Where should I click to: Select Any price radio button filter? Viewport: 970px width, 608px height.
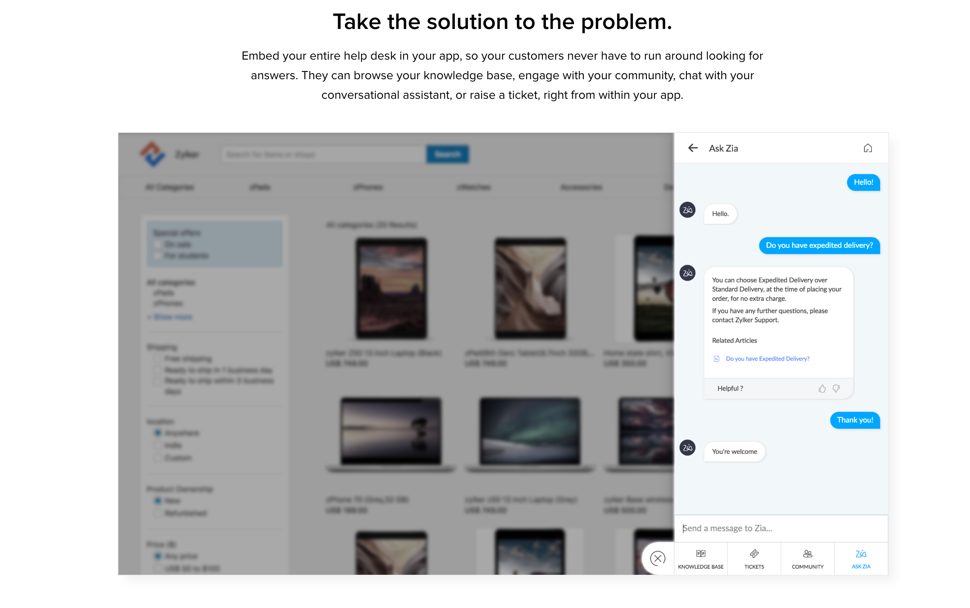[x=158, y=556]
